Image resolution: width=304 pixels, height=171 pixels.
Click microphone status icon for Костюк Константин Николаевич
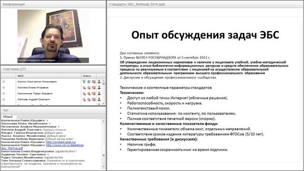click(84, 82)
